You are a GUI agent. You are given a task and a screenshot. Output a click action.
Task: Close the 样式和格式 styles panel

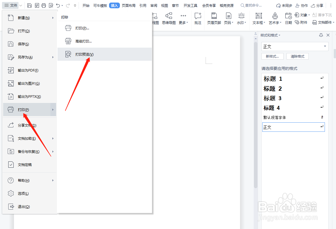(x=328, y=35)
